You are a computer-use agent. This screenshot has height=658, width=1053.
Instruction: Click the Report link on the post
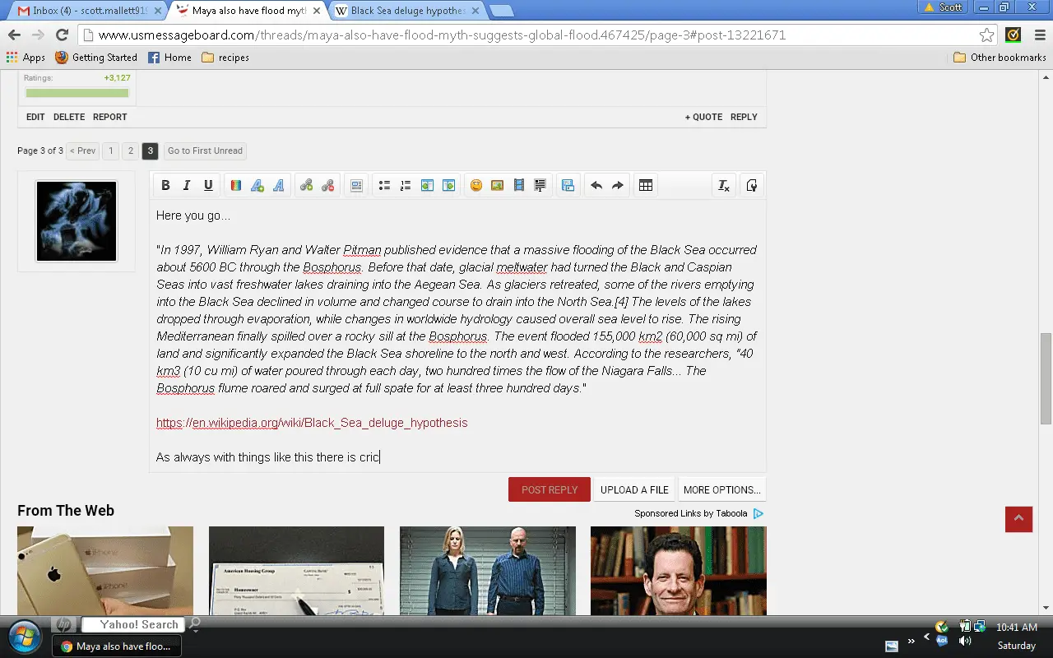click(110, 117)
